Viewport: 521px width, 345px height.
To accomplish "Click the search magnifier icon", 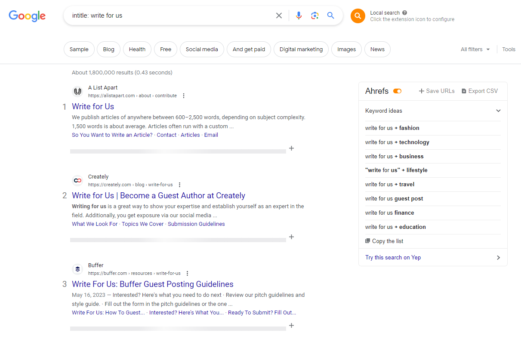I will (x=330, y=15).
